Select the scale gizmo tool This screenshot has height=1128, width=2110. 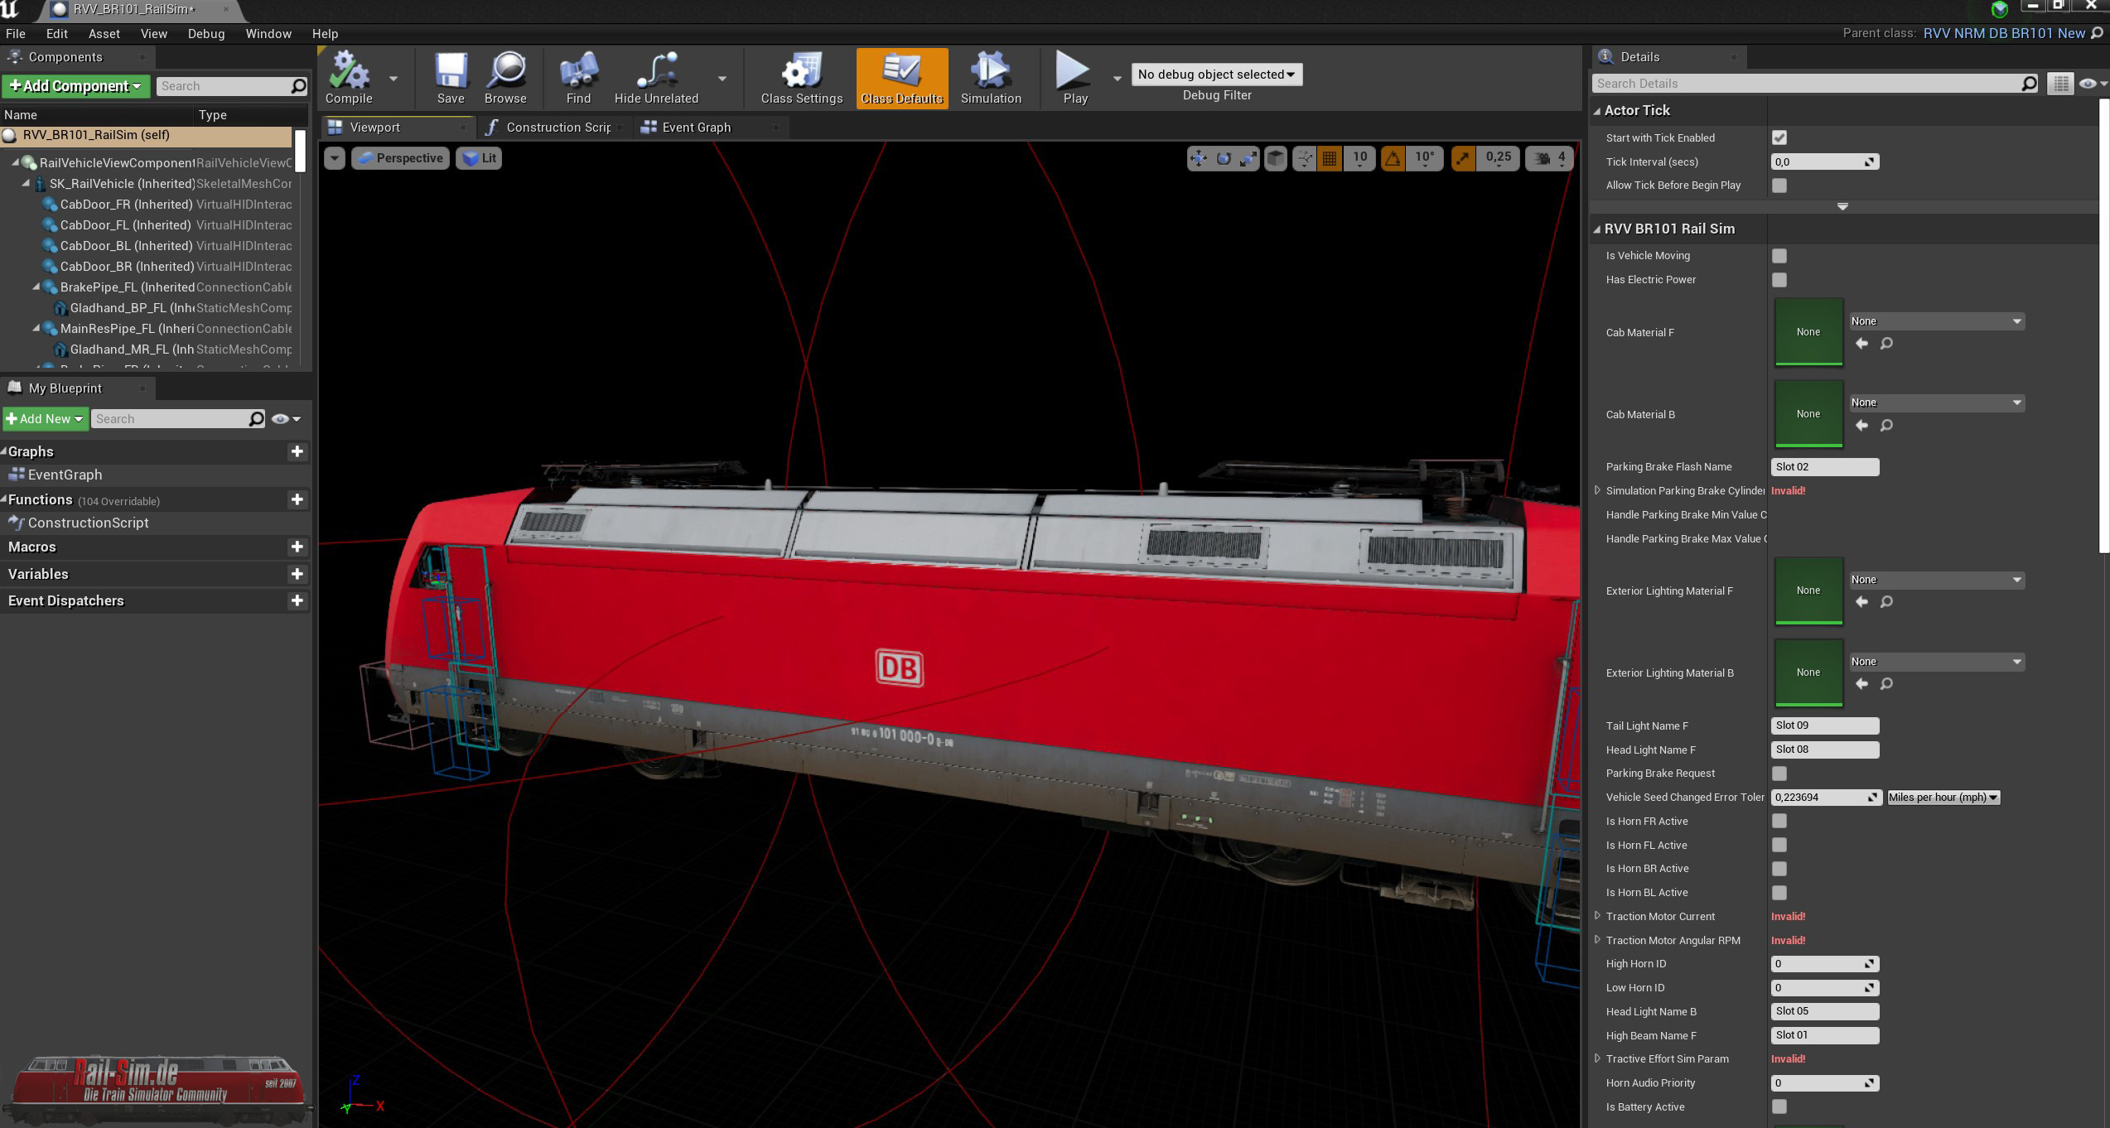1248,158
